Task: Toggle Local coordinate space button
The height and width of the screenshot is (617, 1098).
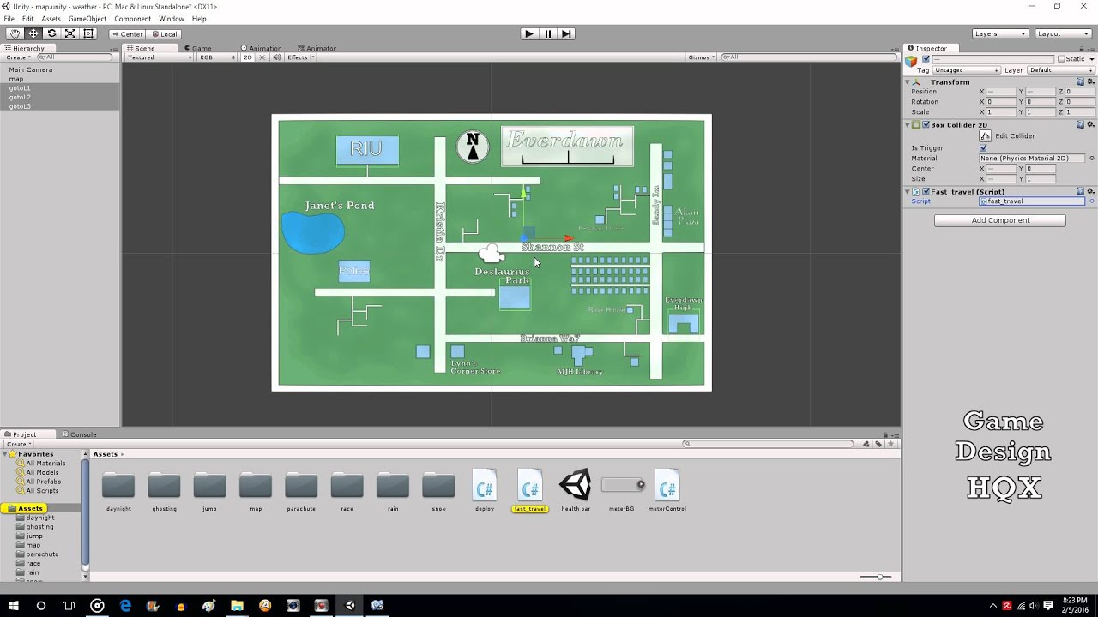Action: click(163, 34)
